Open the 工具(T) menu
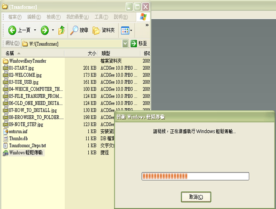The height and width of the screenshot is (209, 276). [x=101, y=17]
